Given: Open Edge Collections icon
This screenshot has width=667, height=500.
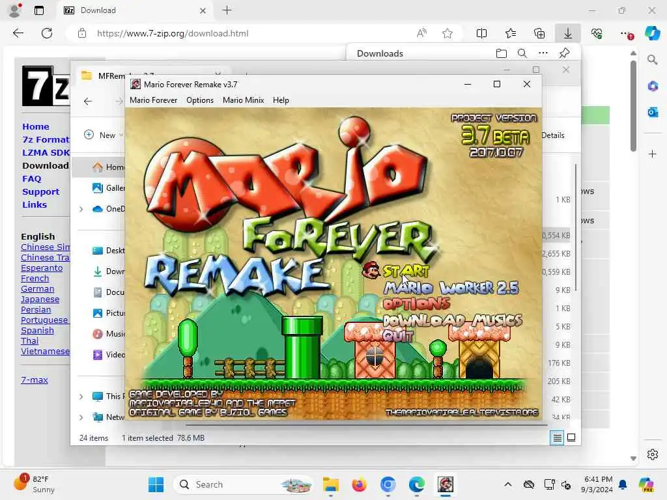Looking at the screenshot, I should (x=539, y=33).
